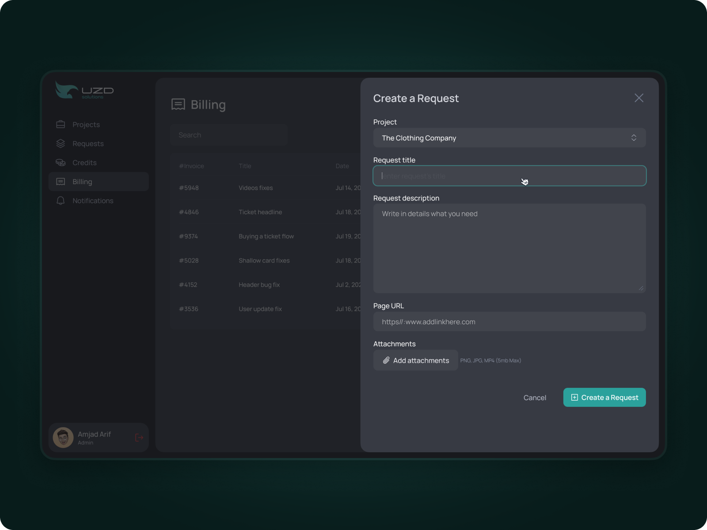This screenshot has height=530, width=707.
Task: Click the receipt icon next to Billing heading
Action: [x=178, y=104]
